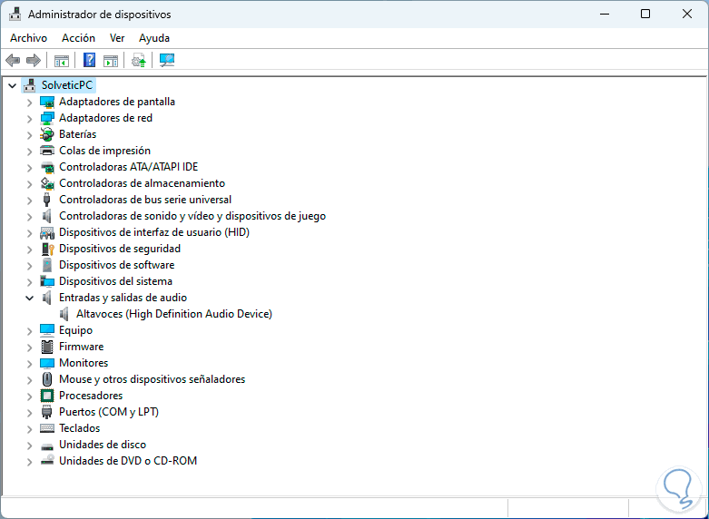The height and width of the screenshot is (519, 709).
Task: Click the Back arrow toolbar icon
Action: pos(13,60)
